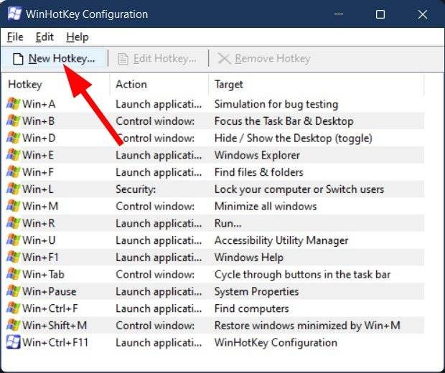Click the WinHotKey title bar app icon
The height and width of the screenshot is (373, 445).
(x=14, y=14)
